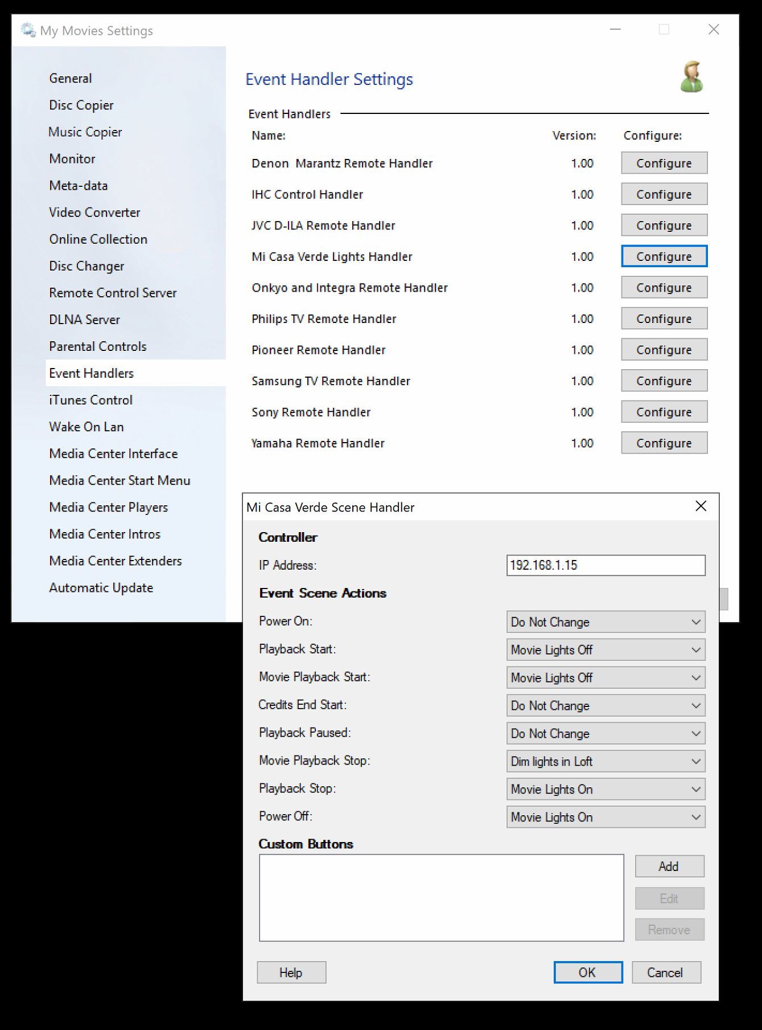The width and height of the screenshot is (762, 1030).
Task: Close the My Movies Settings window
Action: [x=714, y=30]
